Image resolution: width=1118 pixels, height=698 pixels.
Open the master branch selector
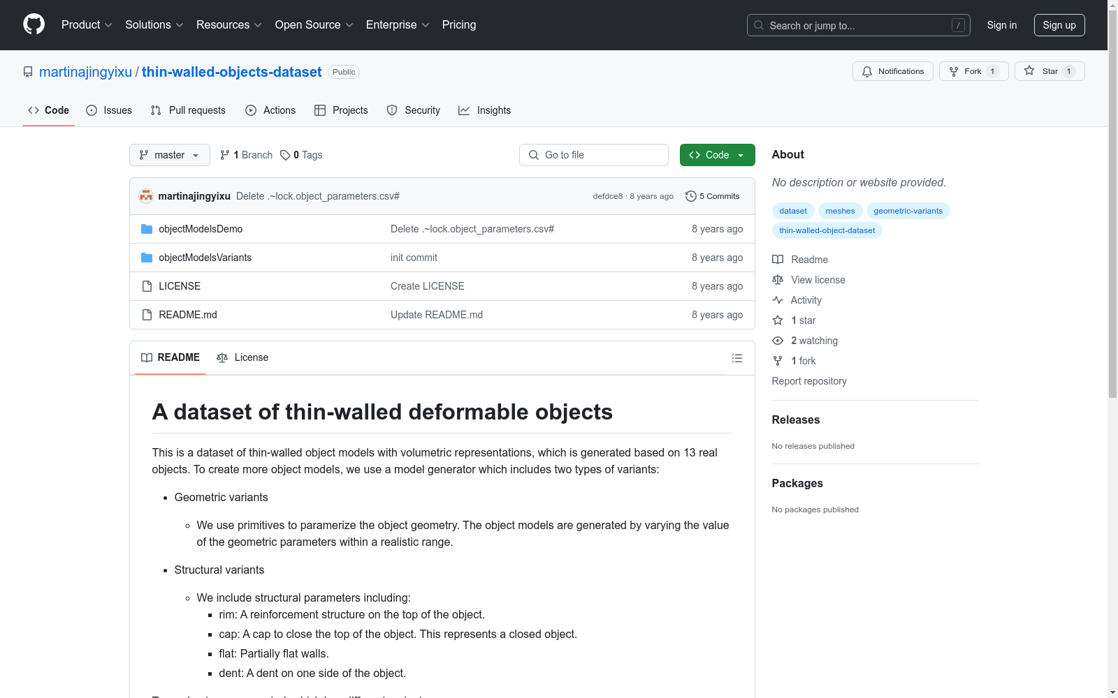(x=170, y=155)
